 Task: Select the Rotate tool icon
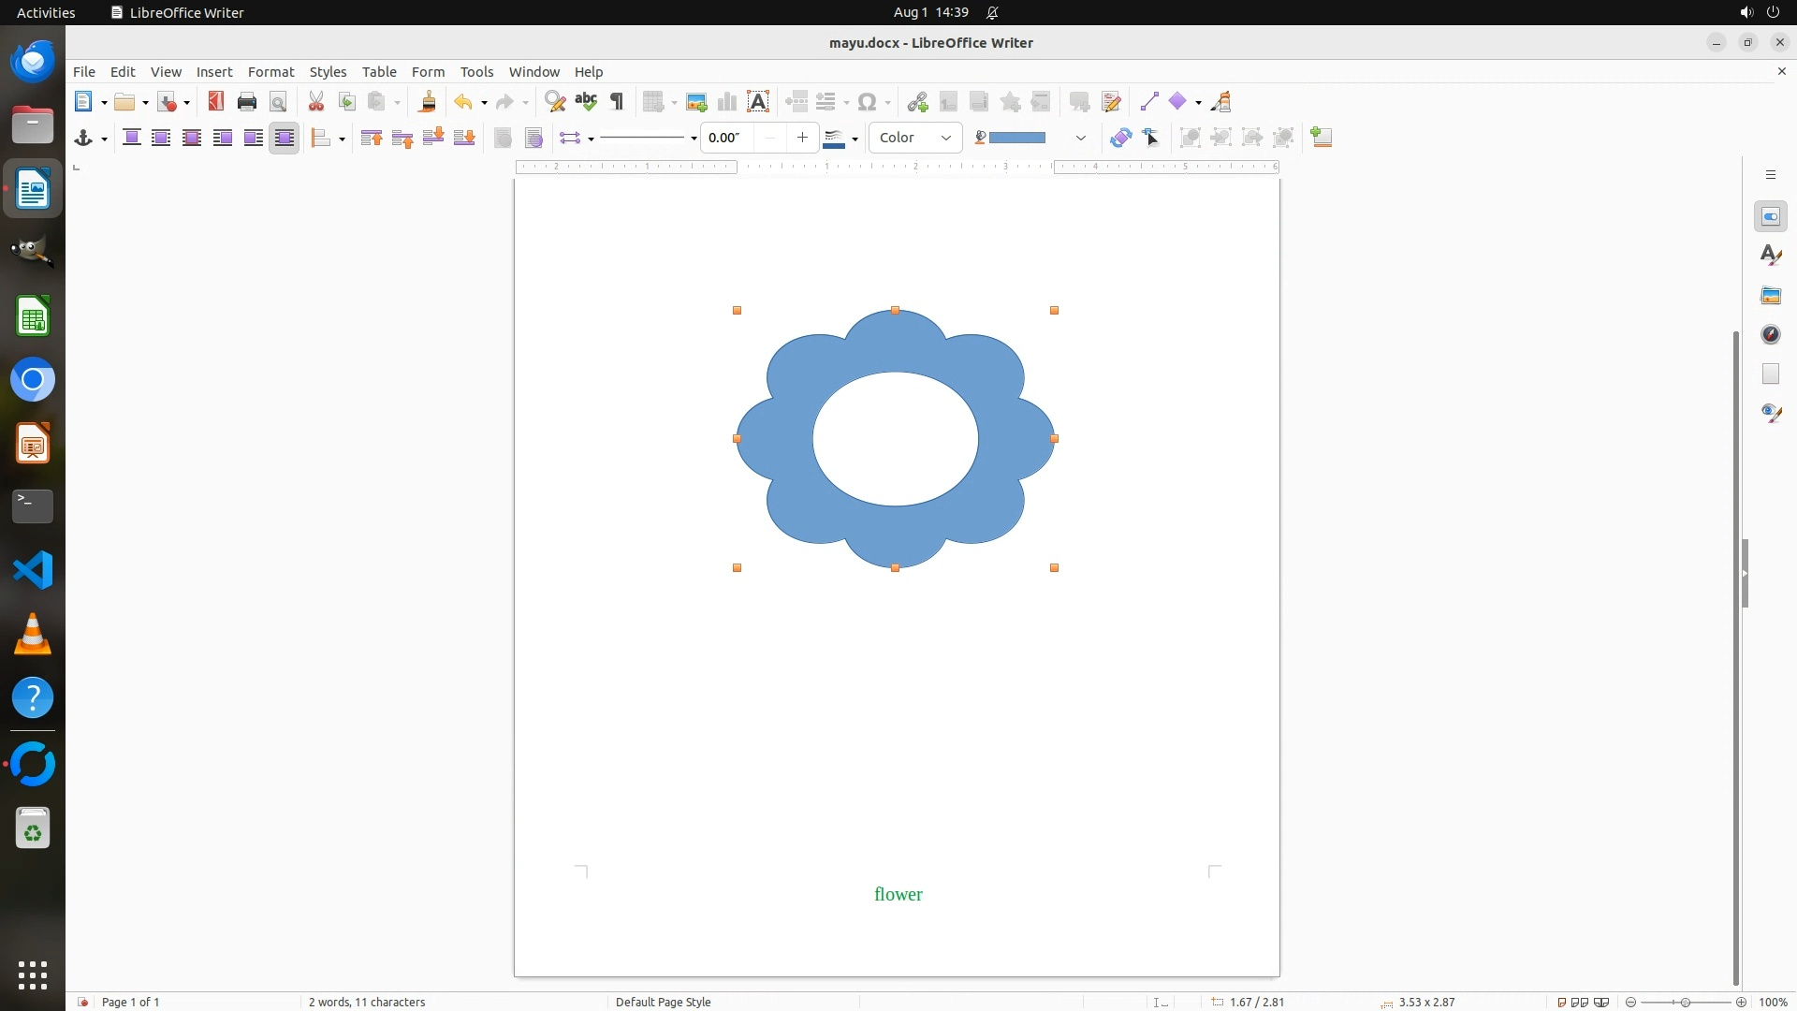(1120, 138)
